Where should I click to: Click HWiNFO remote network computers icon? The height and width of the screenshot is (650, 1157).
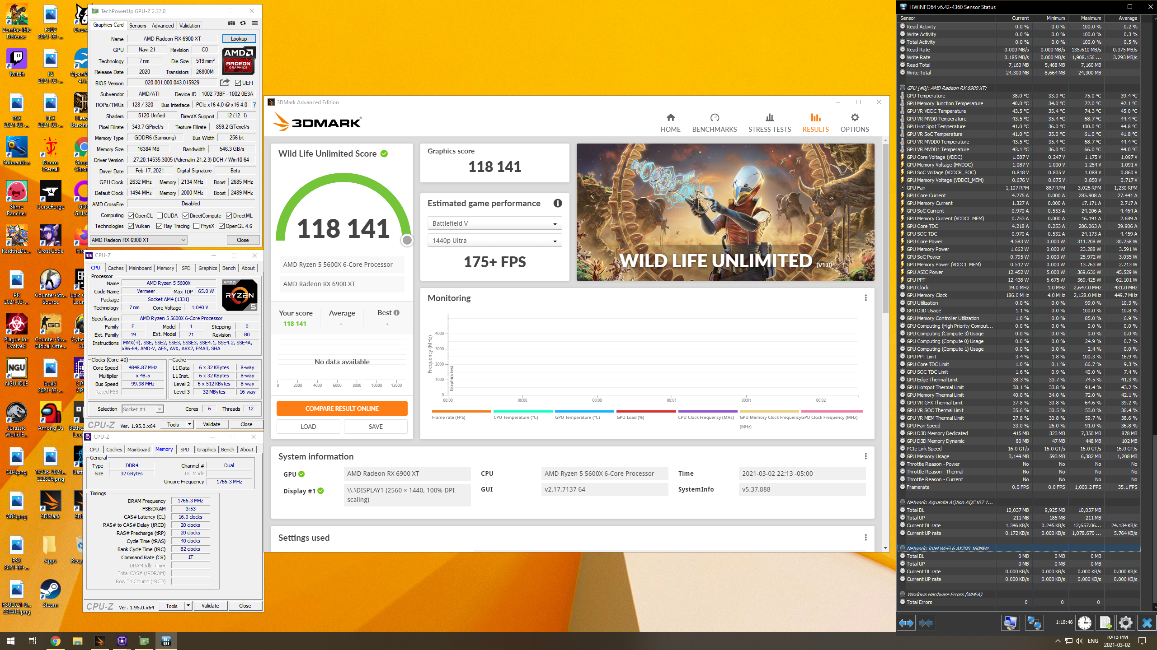[x=1034, y=623]
